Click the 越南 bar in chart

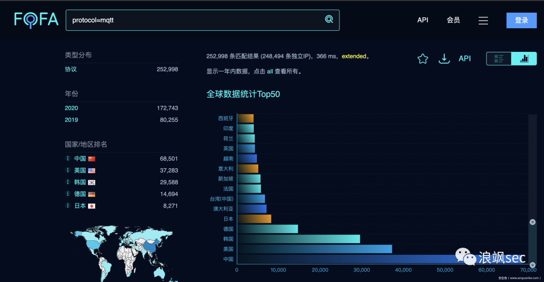click(247, 159)
